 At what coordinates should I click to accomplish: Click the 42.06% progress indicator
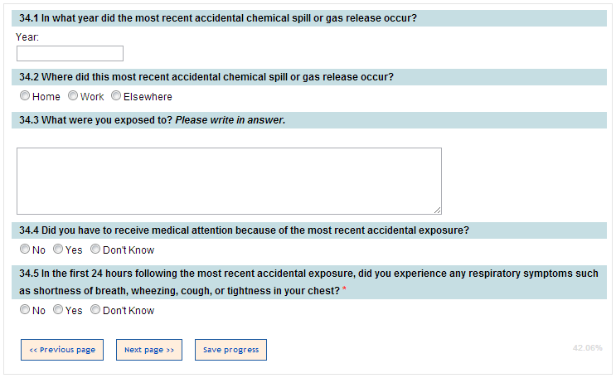587,348
